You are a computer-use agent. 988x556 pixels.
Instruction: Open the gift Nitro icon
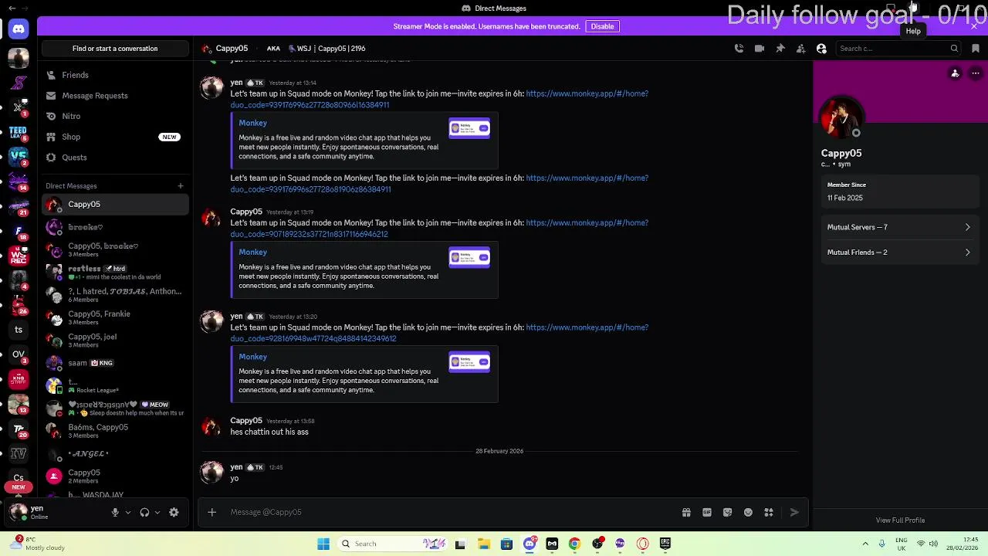click(x=686, y=512)
